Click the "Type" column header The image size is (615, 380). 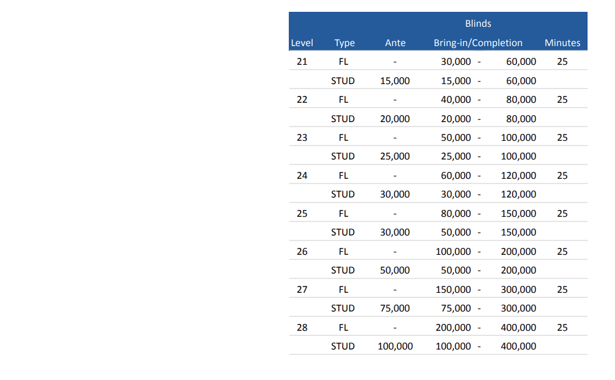[x=344, y=43]
